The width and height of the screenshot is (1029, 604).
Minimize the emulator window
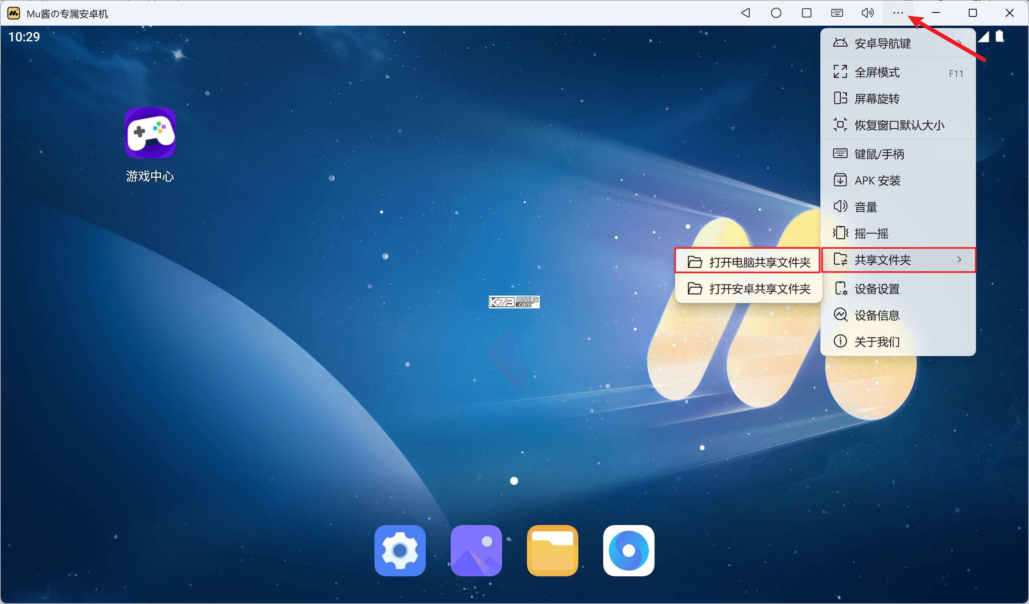[x=936, y=13]
